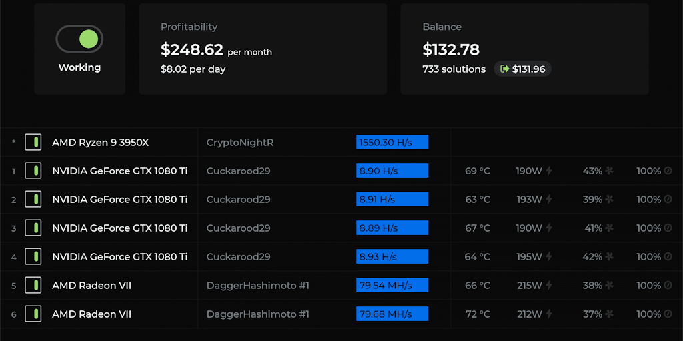The height and width of the screenshot is (341, 683).
Task: Click the power bolt icon beside 212W
Action: [549, 314]
